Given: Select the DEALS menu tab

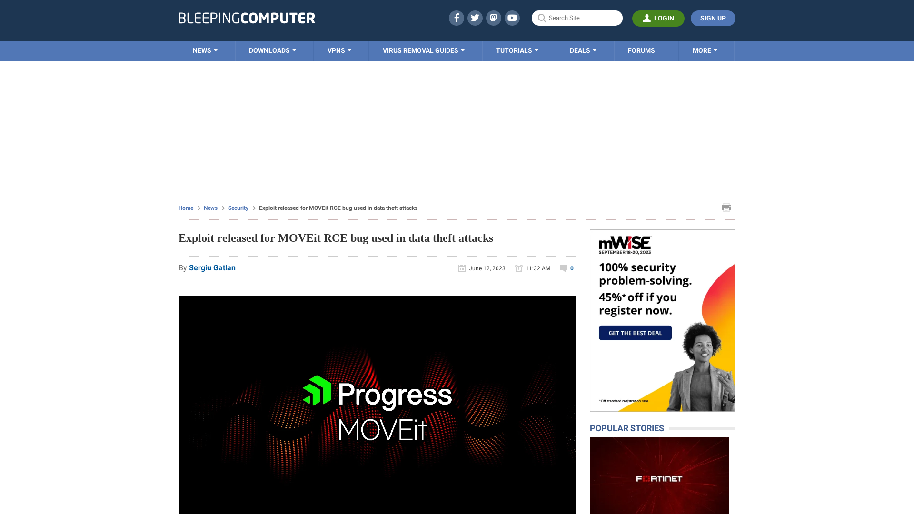Looking at the screenshot, I should click(x=583, y=50).
